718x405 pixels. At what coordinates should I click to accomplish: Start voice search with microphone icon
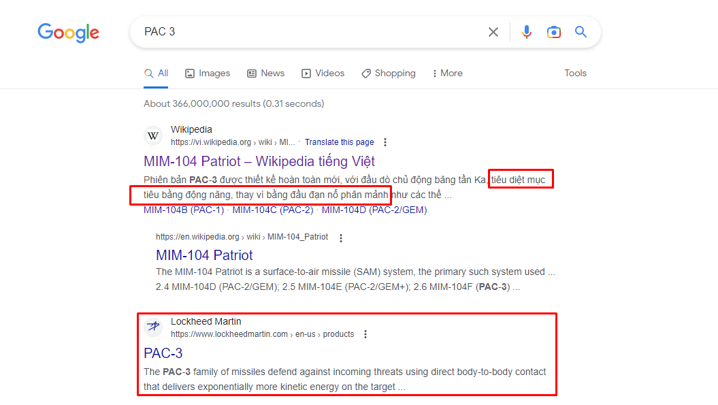click(x=526, y=32)
